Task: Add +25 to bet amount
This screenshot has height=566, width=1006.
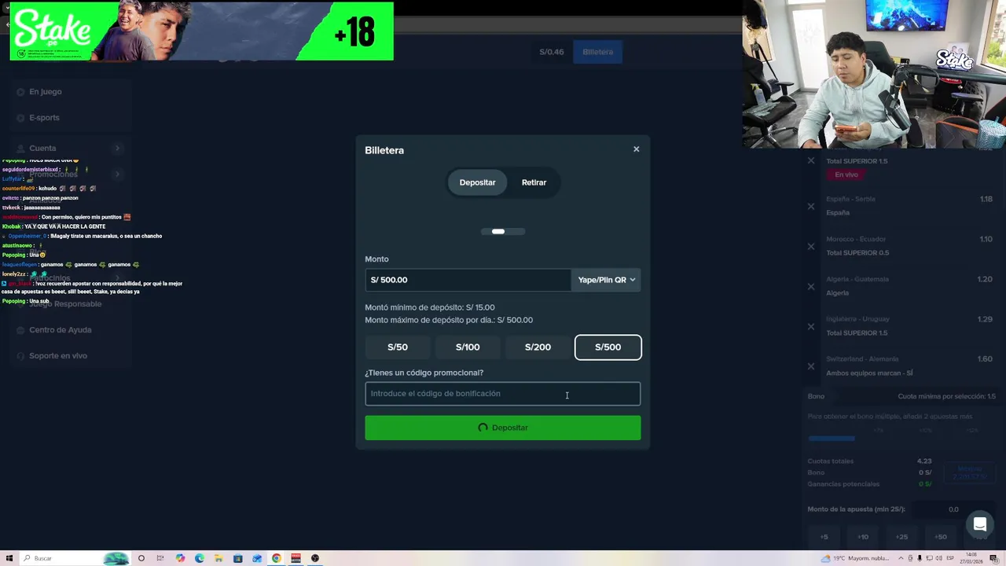Action: tap(901, 537)
